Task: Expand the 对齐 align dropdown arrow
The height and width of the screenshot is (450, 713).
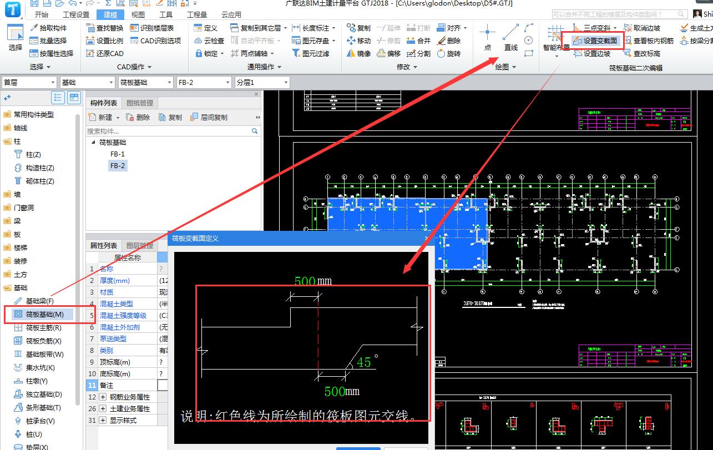Action: click(x=465, y=28)
